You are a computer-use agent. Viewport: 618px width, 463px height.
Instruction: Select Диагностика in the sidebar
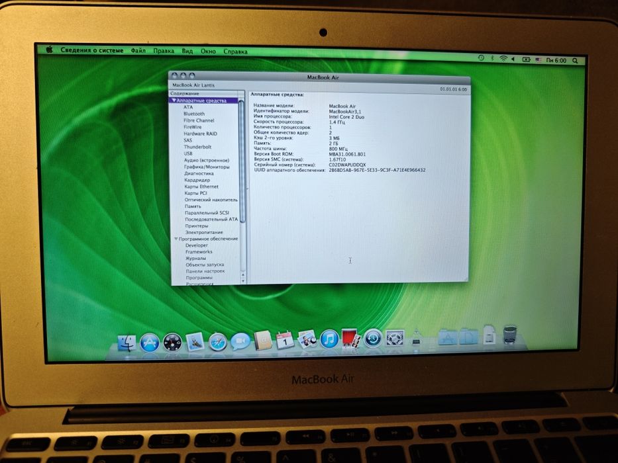199,173
